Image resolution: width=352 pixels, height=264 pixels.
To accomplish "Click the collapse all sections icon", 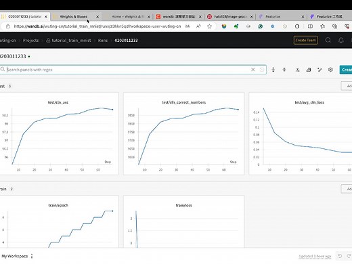I will [284, 70].
